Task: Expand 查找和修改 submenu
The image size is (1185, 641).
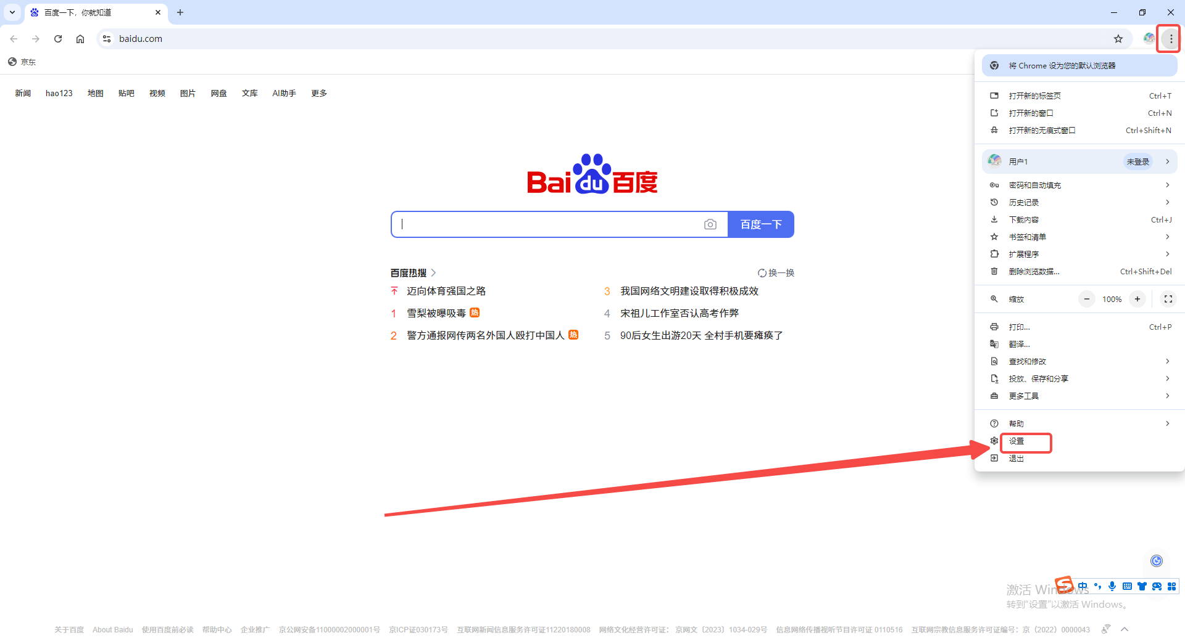Action: (x=1079, y=361)
